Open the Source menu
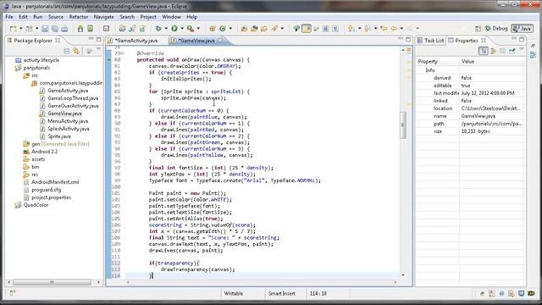The image size is (542, 305). click(x=56, y=17)
